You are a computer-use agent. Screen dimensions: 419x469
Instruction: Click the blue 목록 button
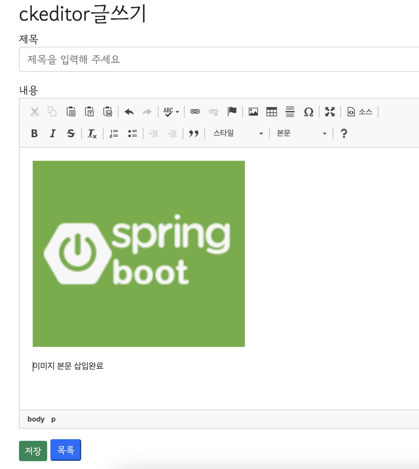66,450
